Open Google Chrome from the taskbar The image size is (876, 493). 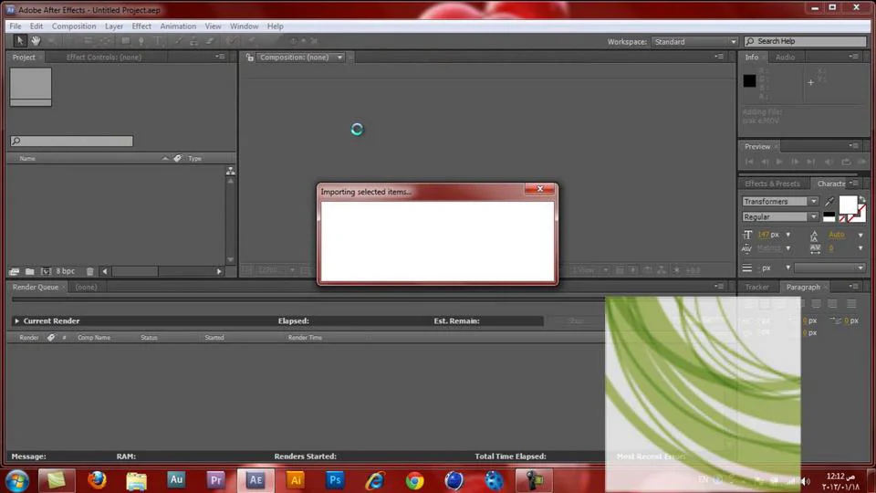414,479
